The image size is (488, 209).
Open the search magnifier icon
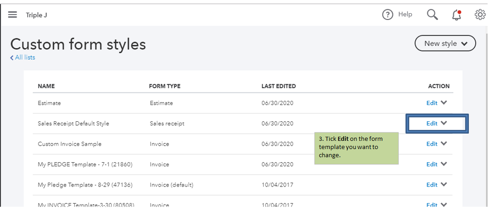(432, 15)
